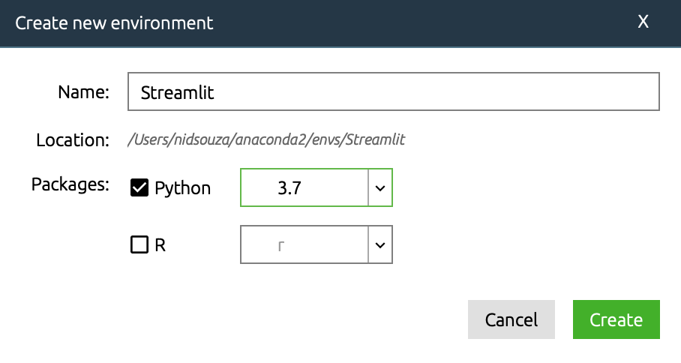
Task: Click the R checkbox label text
Action: (x=160, y=245)
